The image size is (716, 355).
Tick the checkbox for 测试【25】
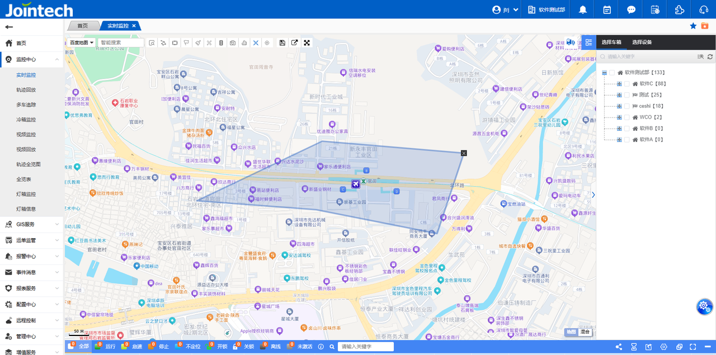point(626,95)
